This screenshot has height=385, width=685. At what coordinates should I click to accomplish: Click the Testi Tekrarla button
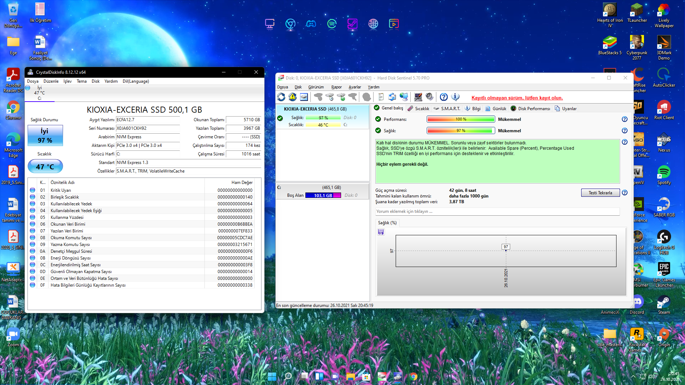pos(600,193)
